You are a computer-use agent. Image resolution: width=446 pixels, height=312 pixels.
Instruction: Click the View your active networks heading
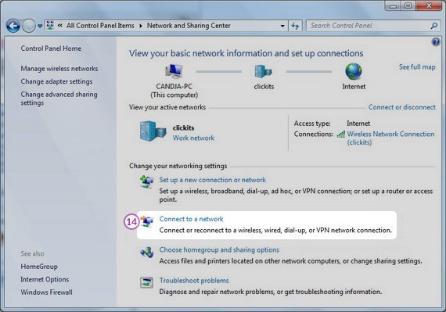167,107
